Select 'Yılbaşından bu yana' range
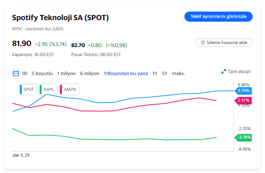Image resolution: width=265 pixels, height=173 pixels. (x=126, y=74)
